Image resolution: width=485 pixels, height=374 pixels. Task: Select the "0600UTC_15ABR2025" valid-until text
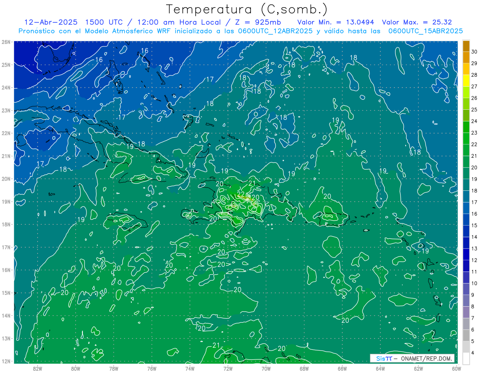pos(425,31)
